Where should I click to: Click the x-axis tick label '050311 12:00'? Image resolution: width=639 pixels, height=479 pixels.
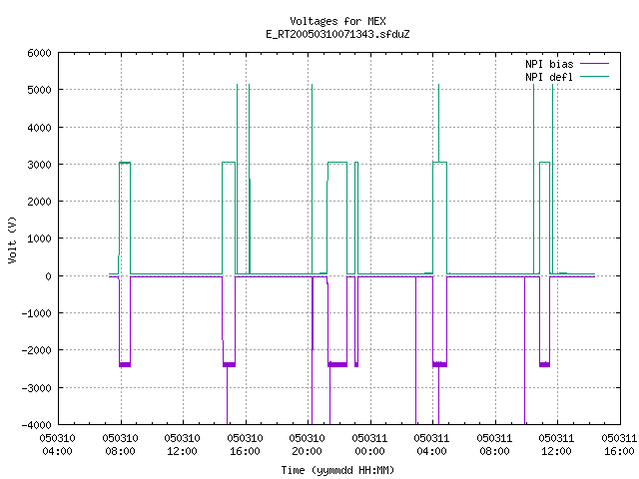[556, 445]
